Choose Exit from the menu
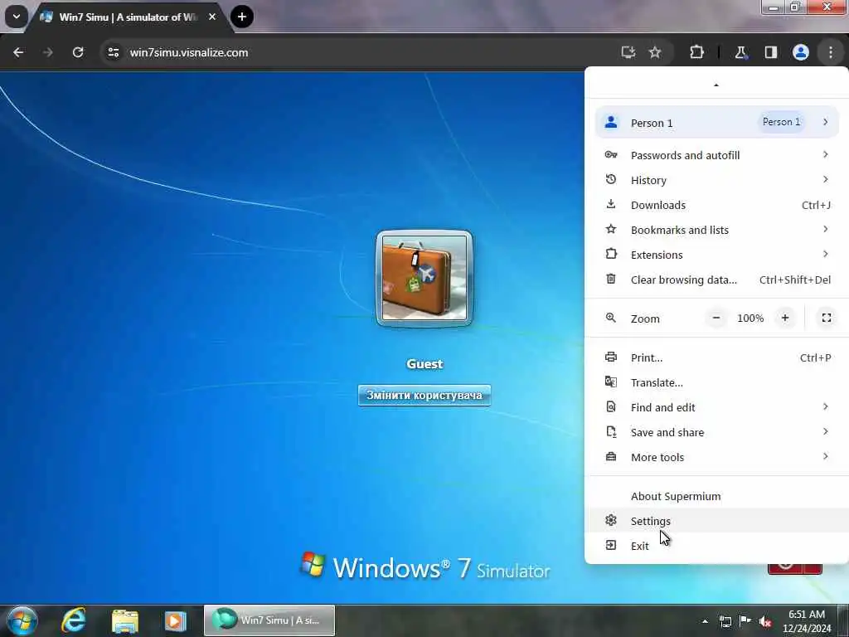 [716, 546]
